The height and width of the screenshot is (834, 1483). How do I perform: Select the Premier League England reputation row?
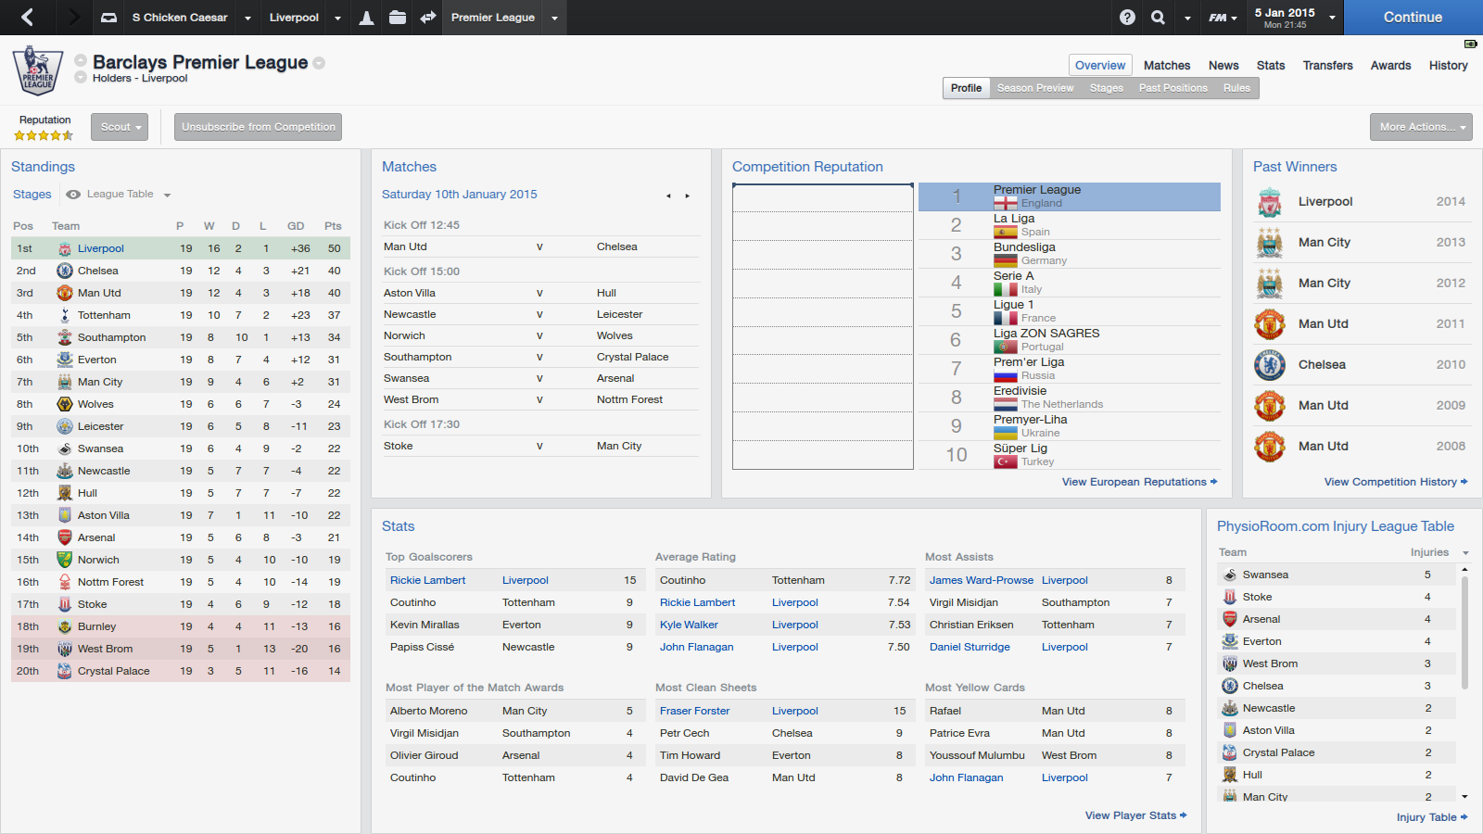(x=1070, y=196)
